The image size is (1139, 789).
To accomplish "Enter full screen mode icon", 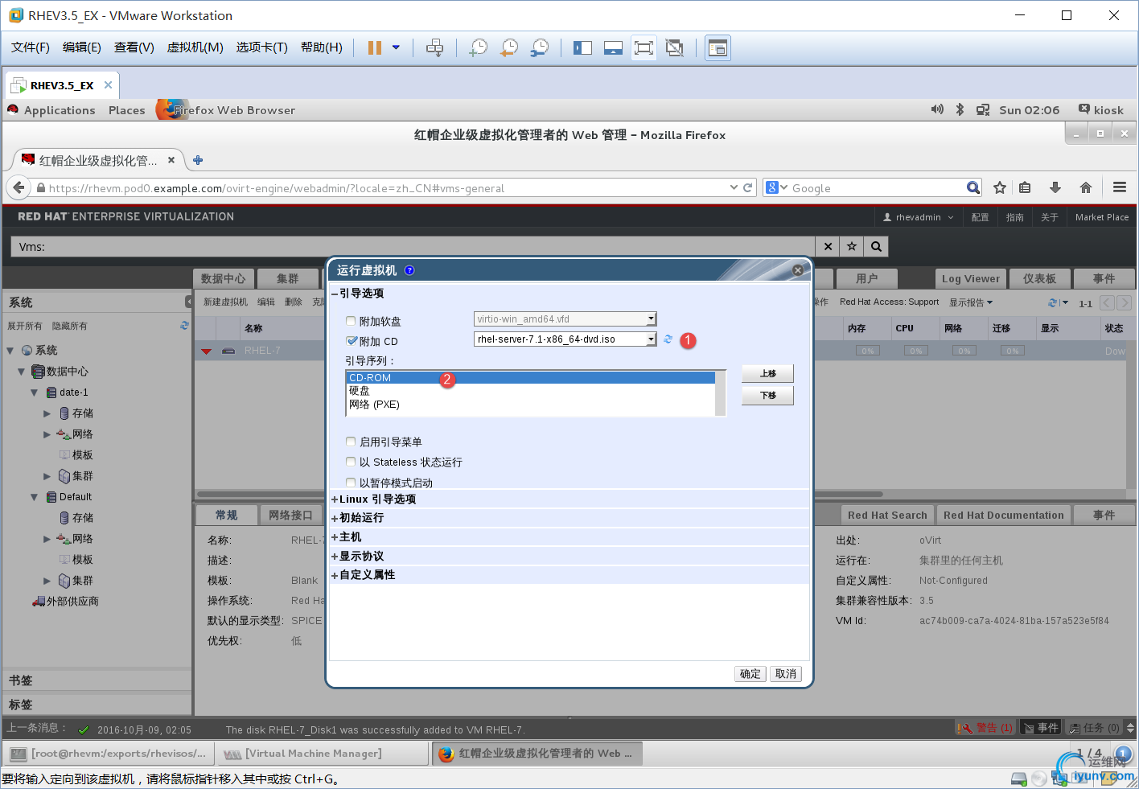I will click(x=644, y=47).
